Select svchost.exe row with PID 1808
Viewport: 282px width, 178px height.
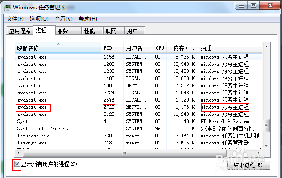coord(138,85)
